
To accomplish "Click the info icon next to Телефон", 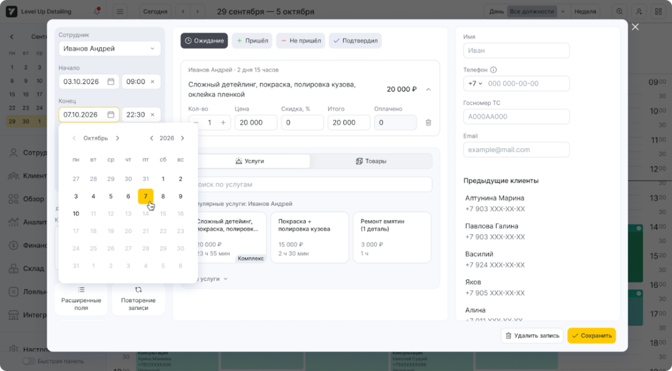I will pos(493,70).
